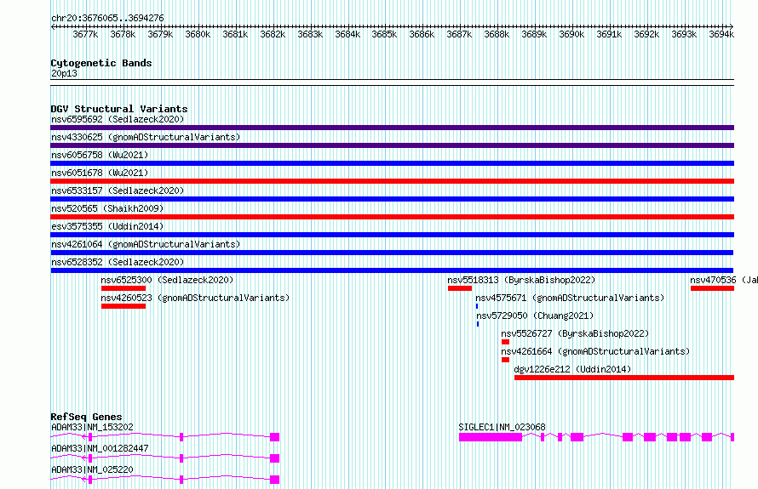Viewport: 758px width, 489px height.
Task: Click the red bar under nsv6051678
Action: pyautogui.click(x=392, y=181)
